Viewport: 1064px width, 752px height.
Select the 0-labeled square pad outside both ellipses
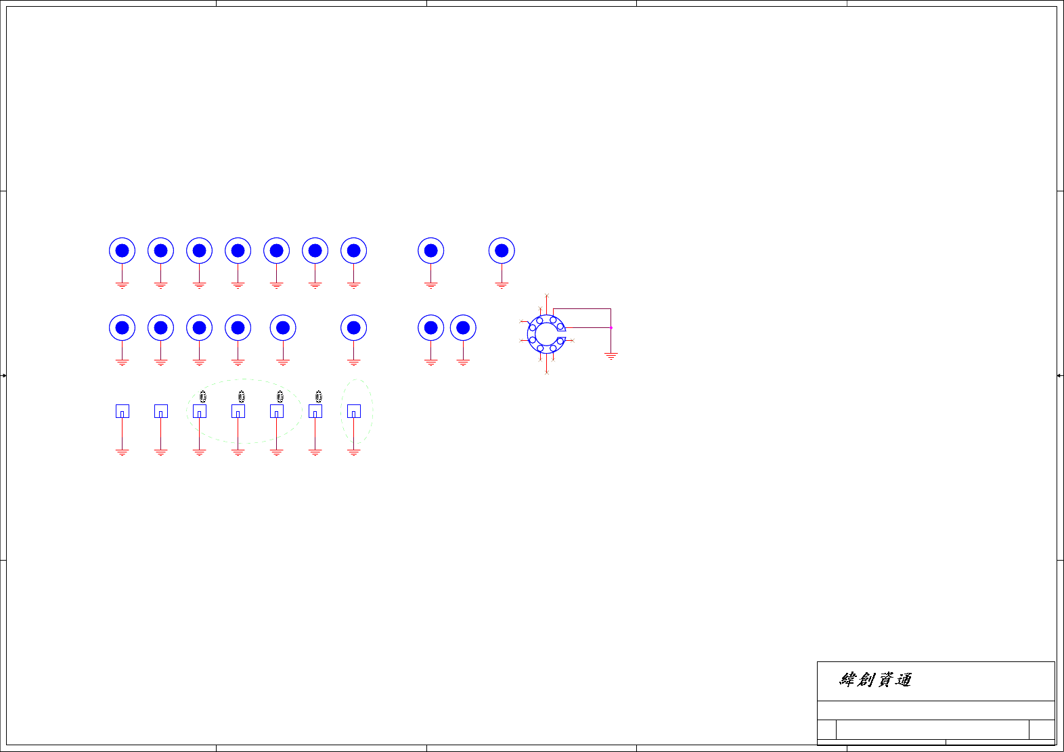tap(315, 411)
